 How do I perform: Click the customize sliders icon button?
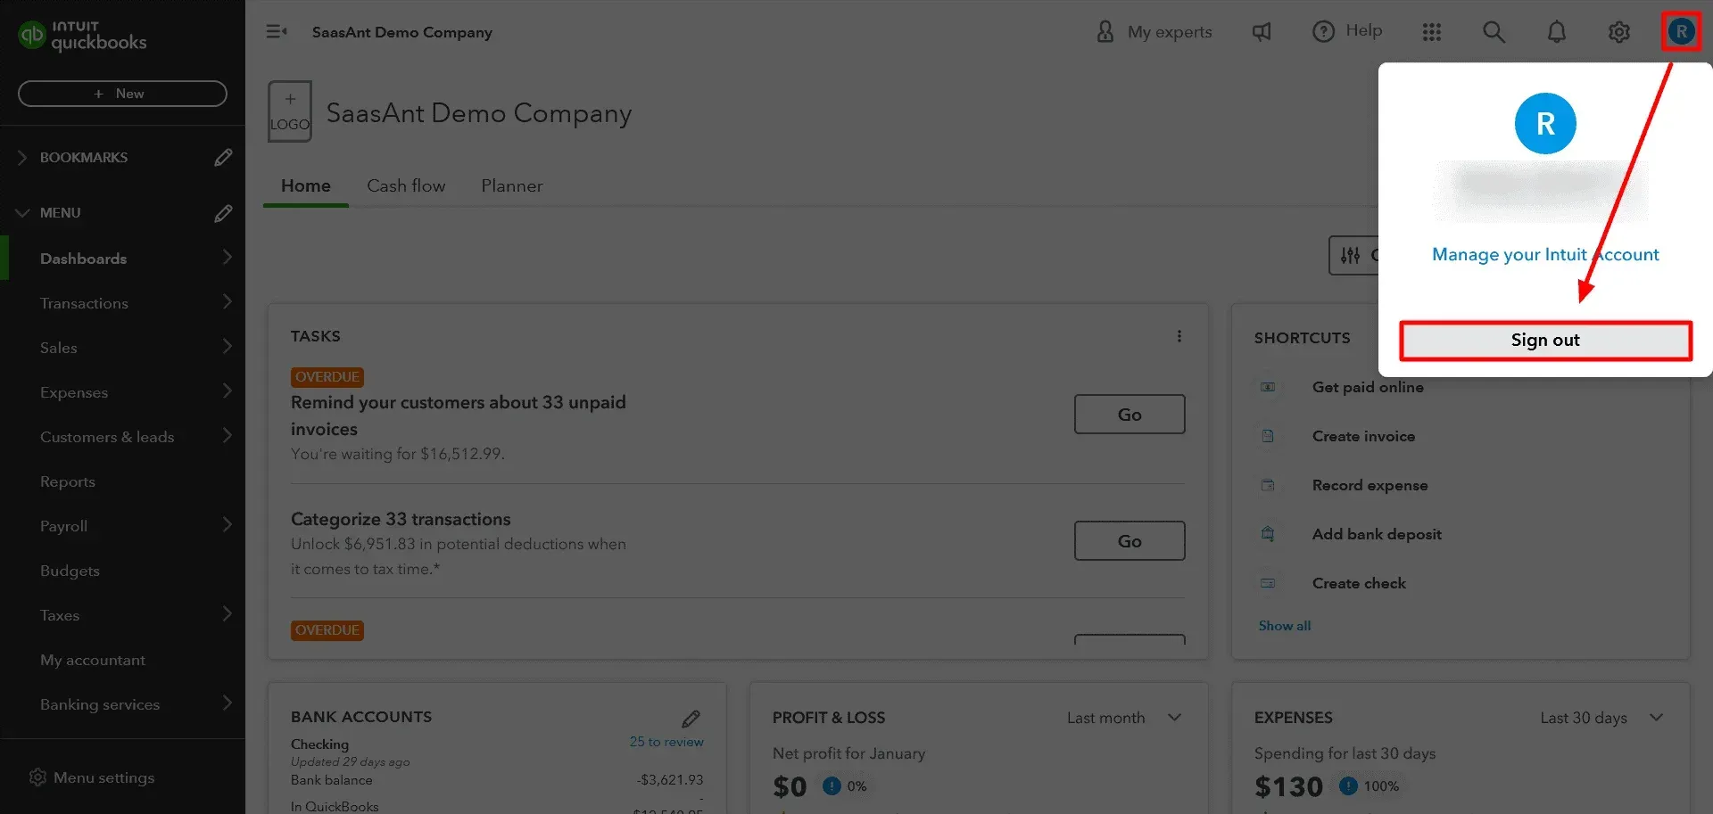pos(1351,256)
